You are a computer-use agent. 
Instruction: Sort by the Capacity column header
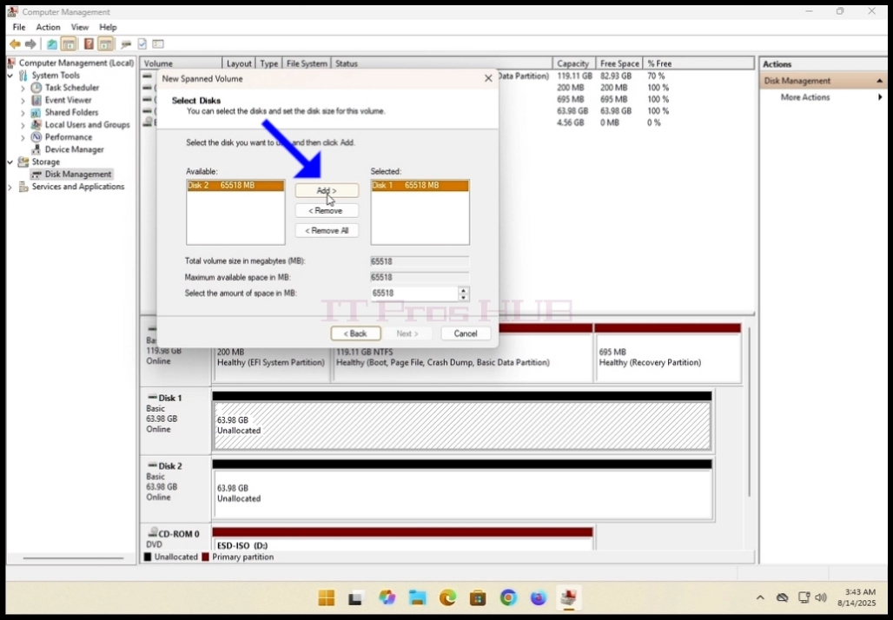pos(574,63)
